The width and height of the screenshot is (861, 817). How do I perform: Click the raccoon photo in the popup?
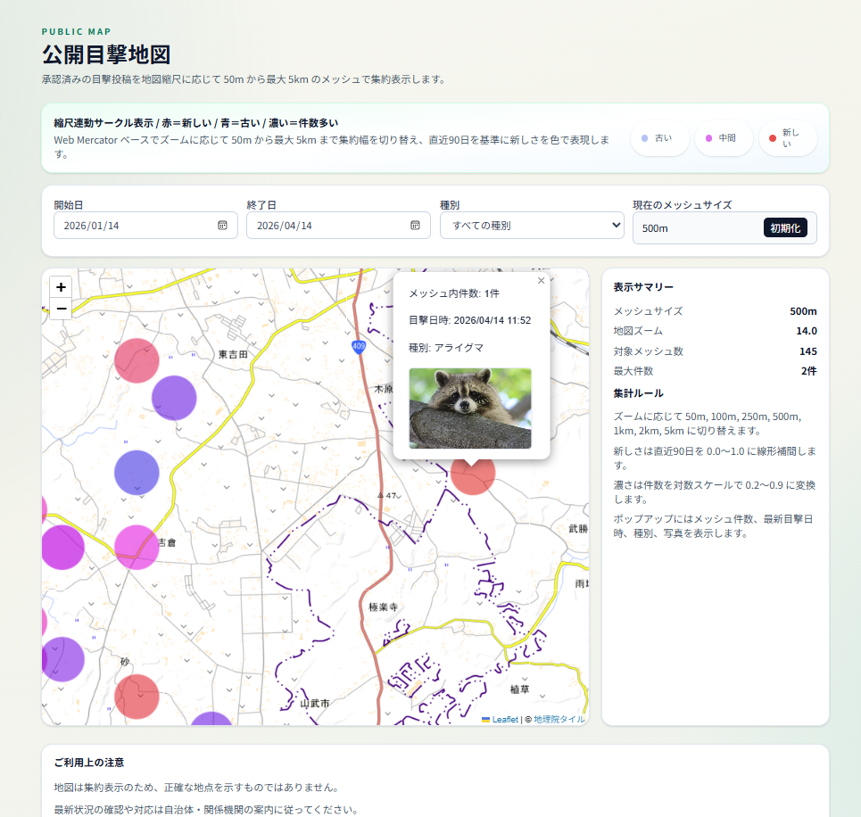(x=470, y=408)
